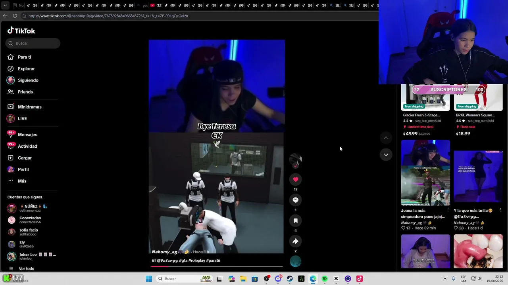This screenshot has height=285, width=508.
Task: Go to next video with down chevron
Action: [386, 155]
